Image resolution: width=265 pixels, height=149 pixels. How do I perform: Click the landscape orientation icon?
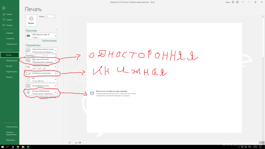pos(28,73)
